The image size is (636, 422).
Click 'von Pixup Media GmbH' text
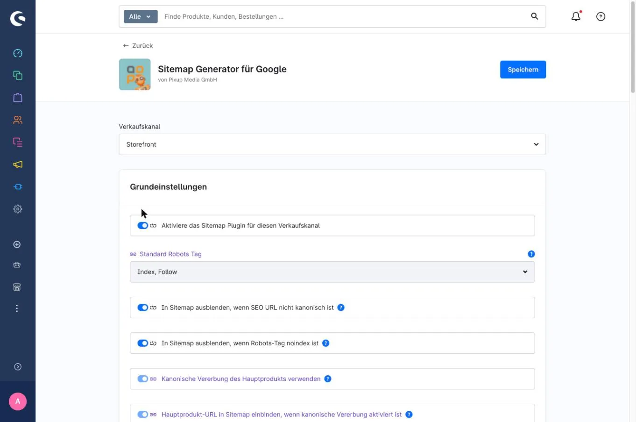pos(187,80)
